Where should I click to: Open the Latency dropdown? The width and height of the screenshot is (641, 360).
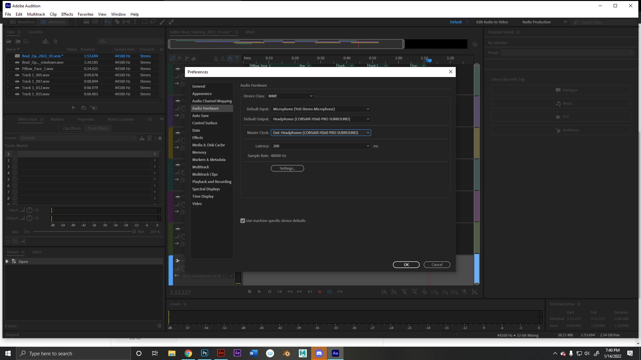(321, 146)
